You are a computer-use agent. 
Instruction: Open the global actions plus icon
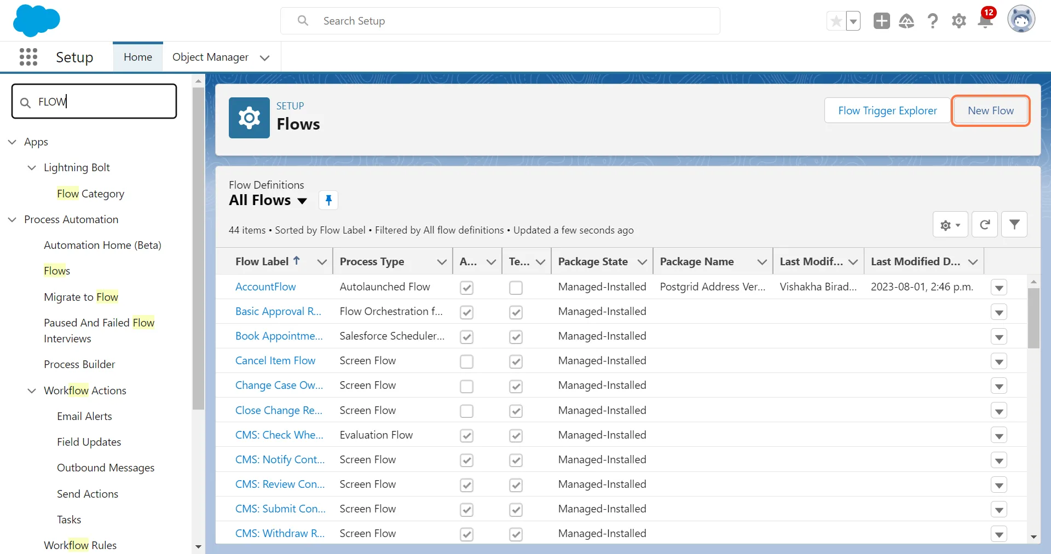tap(881, 21)
